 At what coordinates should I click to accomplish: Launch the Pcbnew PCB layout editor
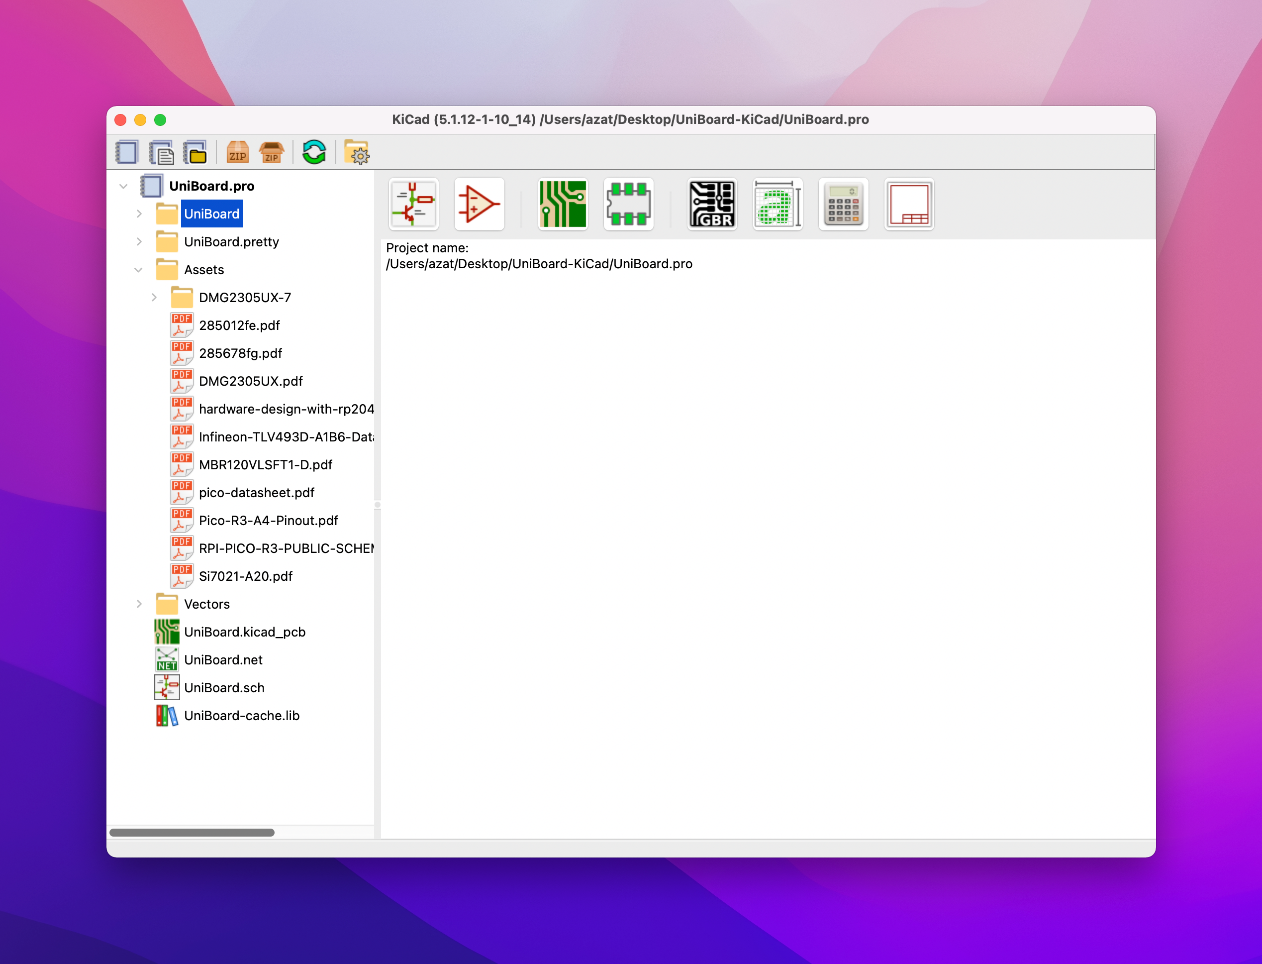[563, 204]
